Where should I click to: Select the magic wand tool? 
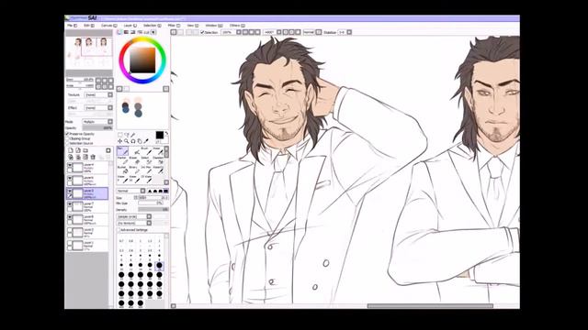[133, 135]
